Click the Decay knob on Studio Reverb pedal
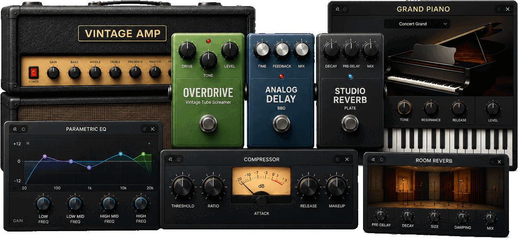518x238 pixels. tap(331, 49)
